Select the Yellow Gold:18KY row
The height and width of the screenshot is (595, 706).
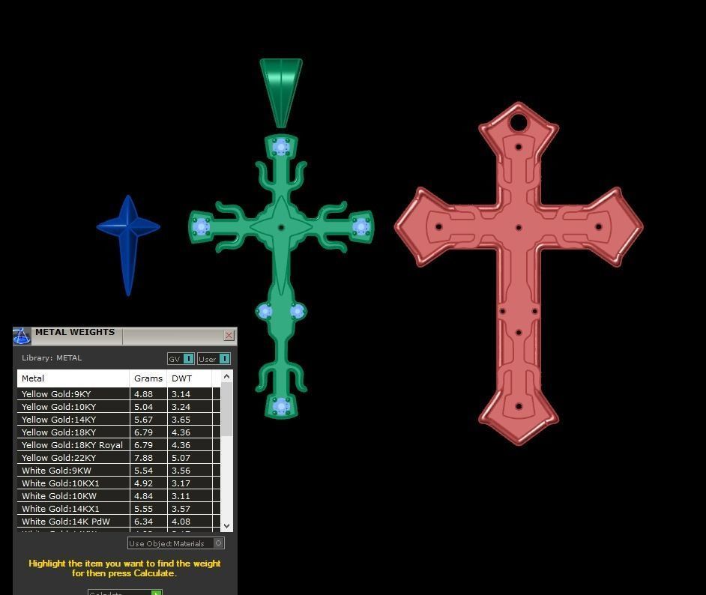pos(118,432)
